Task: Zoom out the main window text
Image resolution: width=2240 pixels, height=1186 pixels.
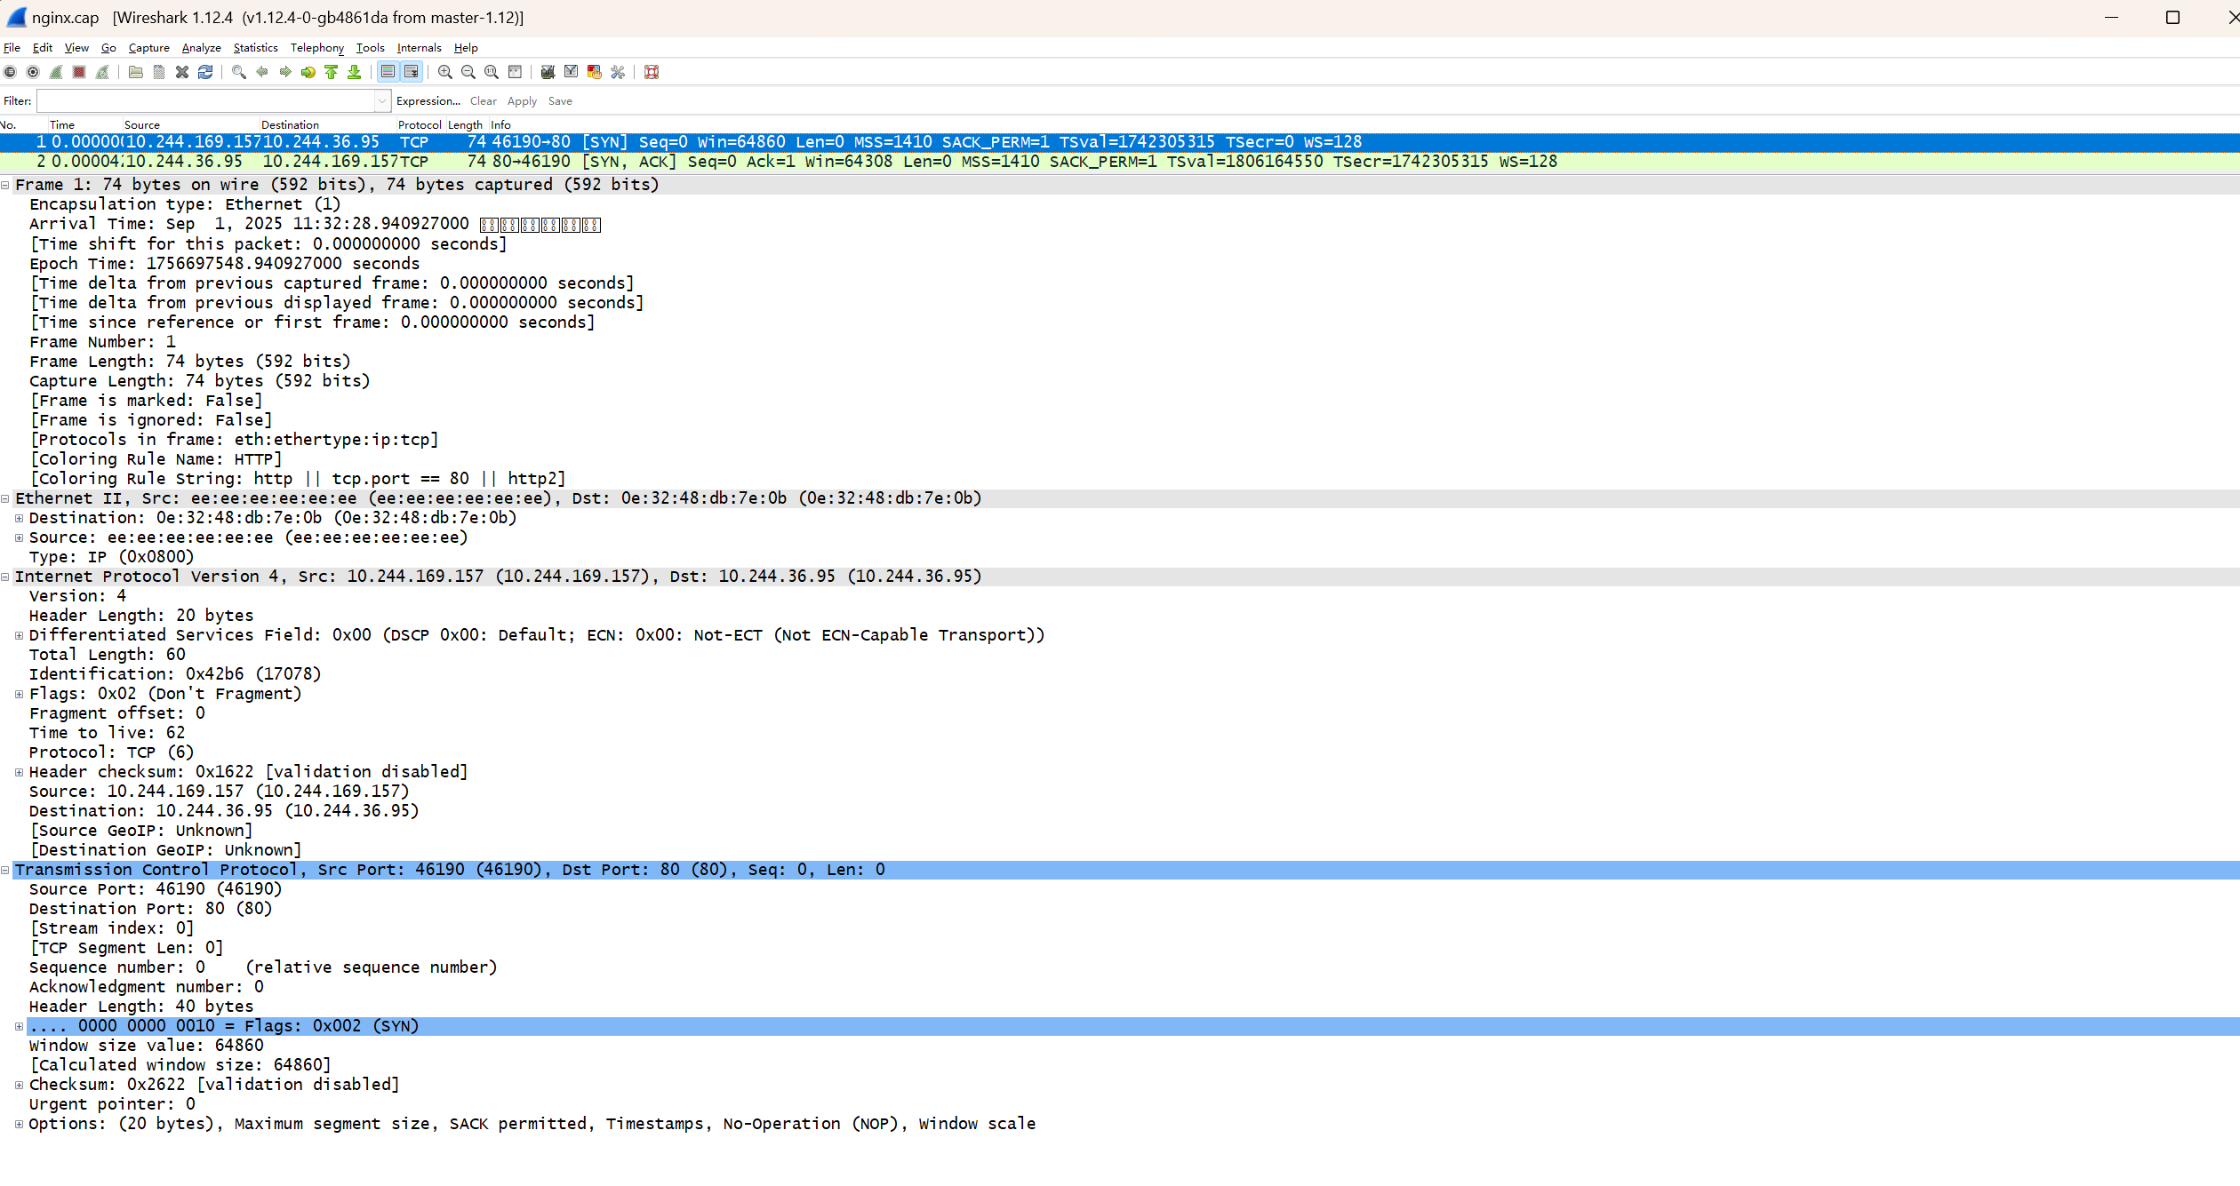Action: pyautogui.click(x=468, y=72)
